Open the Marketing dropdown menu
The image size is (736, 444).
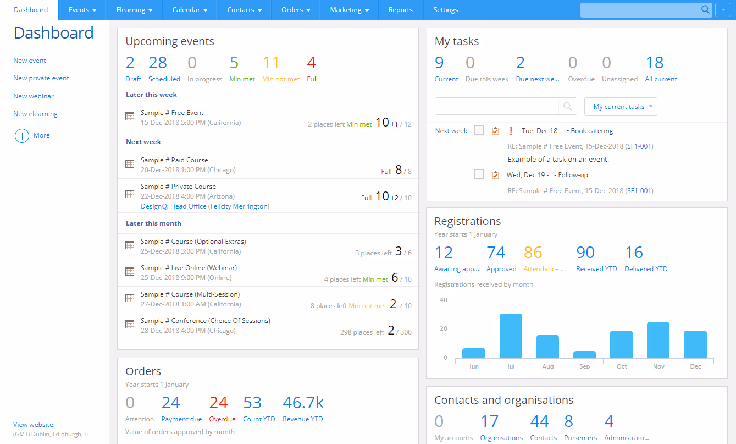click(350, 10)
